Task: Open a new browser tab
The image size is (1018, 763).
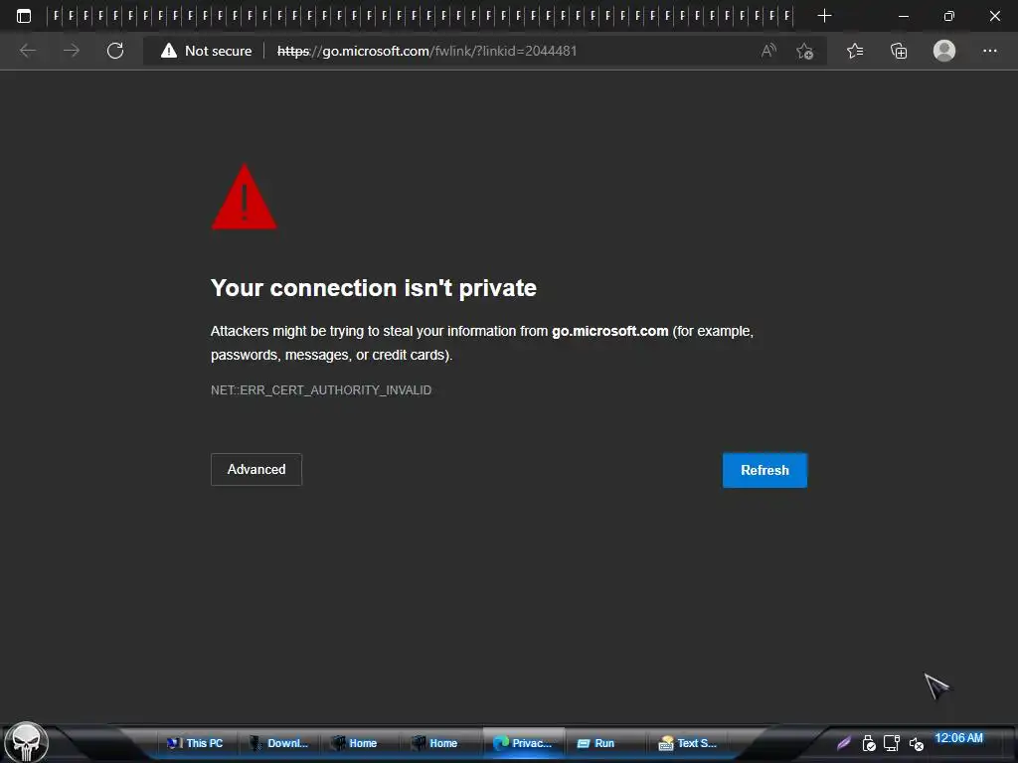Action: [x=824, y=16]
